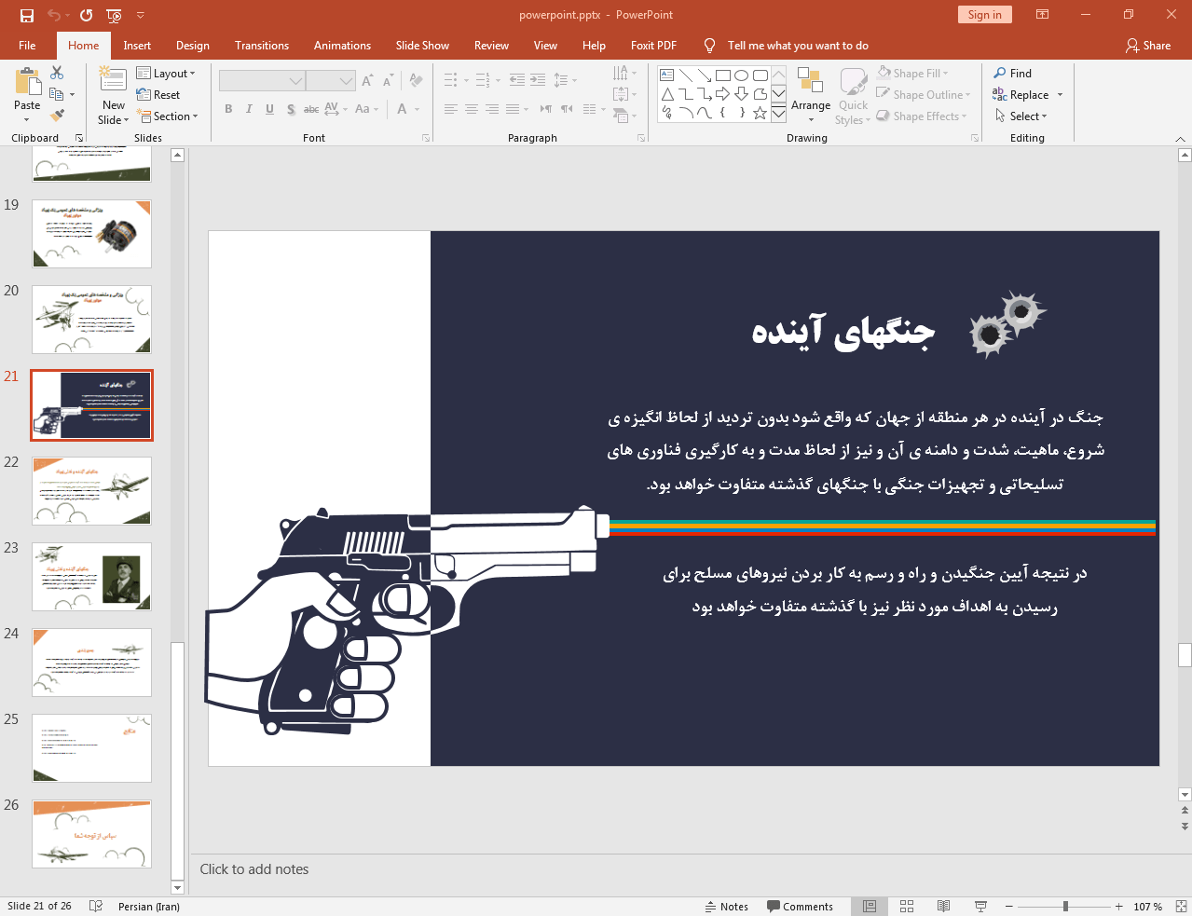
Task: Select the Rectangle shape in the gallery
Action: click(x=722, y=75)
